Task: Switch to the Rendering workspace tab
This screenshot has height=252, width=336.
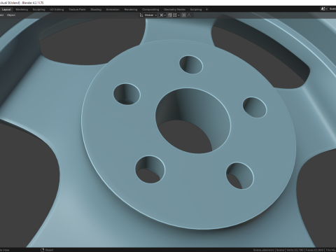Action: [131, 9]
